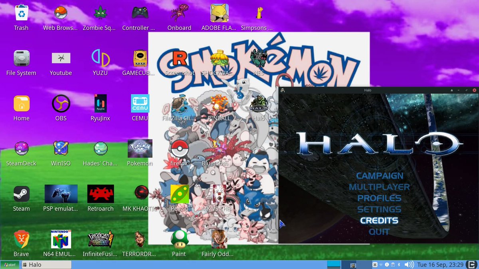Open PROFILES in the Halo menu
Screen dimensions: 479x269
click(379, 198)
